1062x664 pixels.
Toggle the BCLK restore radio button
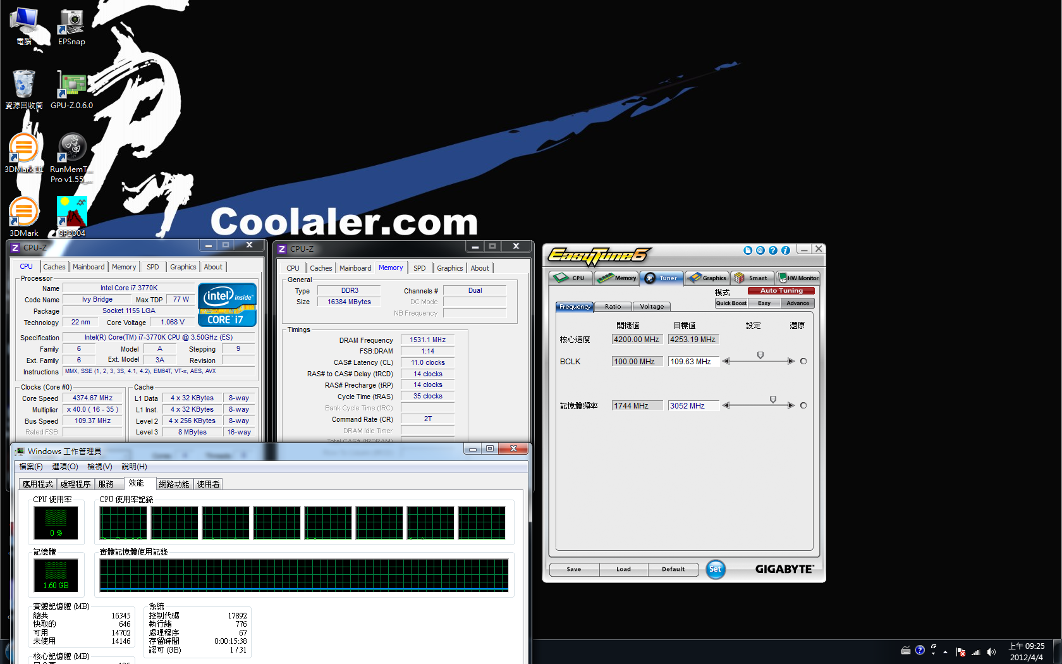point(803,361)
